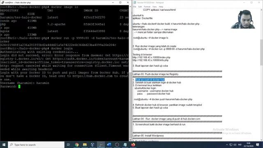Click the Notepad scrollbar down arrow

coord(261,140)
